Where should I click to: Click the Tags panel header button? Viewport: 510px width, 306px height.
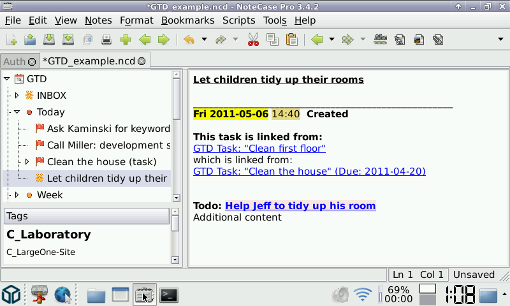(x=86, y=216)
